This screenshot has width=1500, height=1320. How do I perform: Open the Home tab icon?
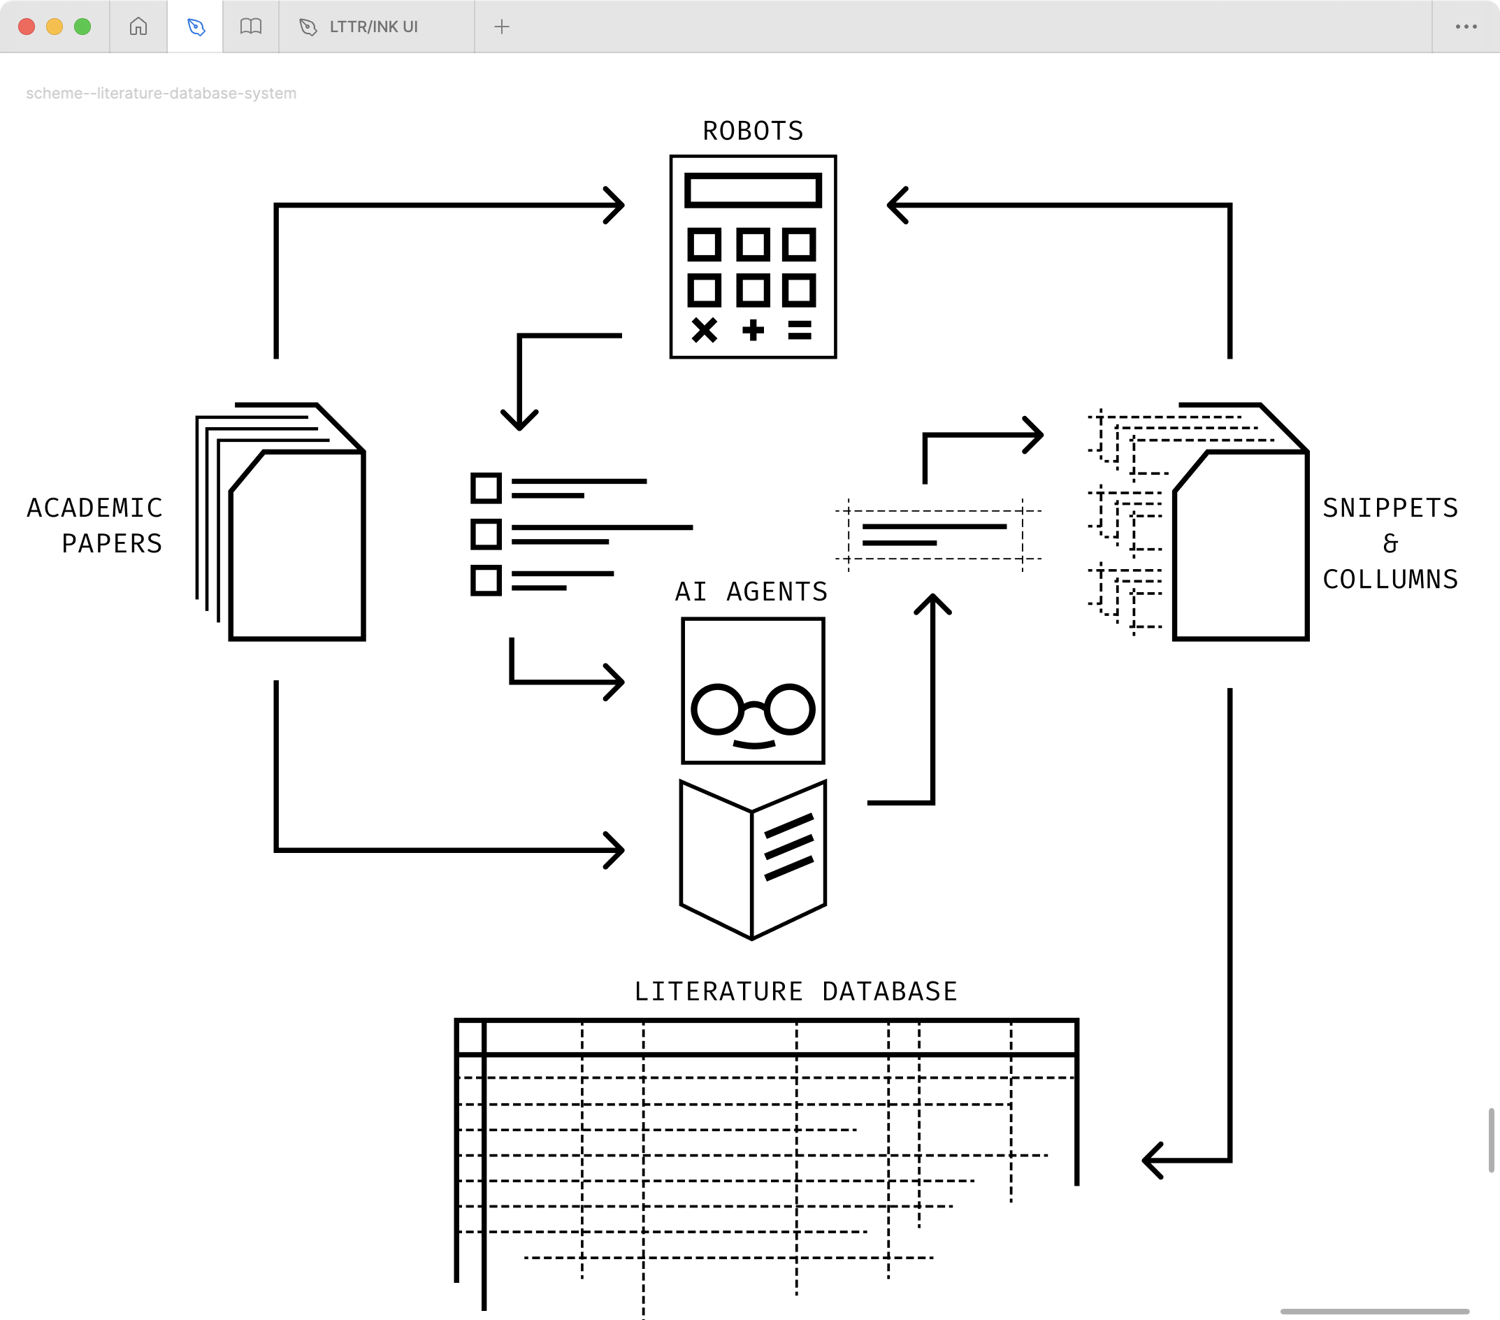click(138, 27)
